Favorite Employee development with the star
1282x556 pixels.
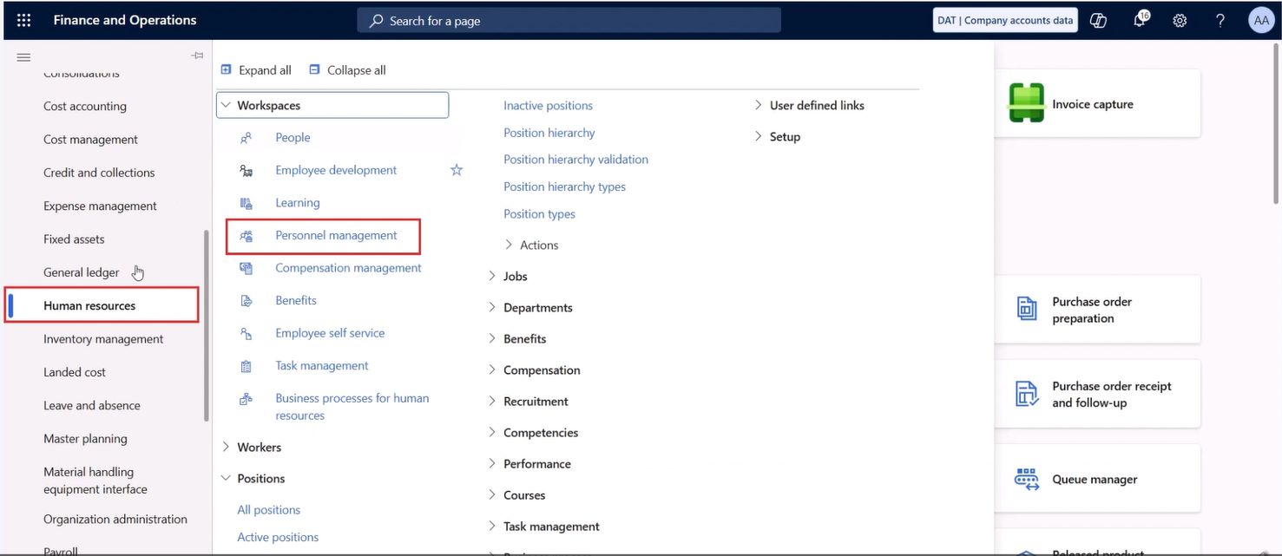457,170
